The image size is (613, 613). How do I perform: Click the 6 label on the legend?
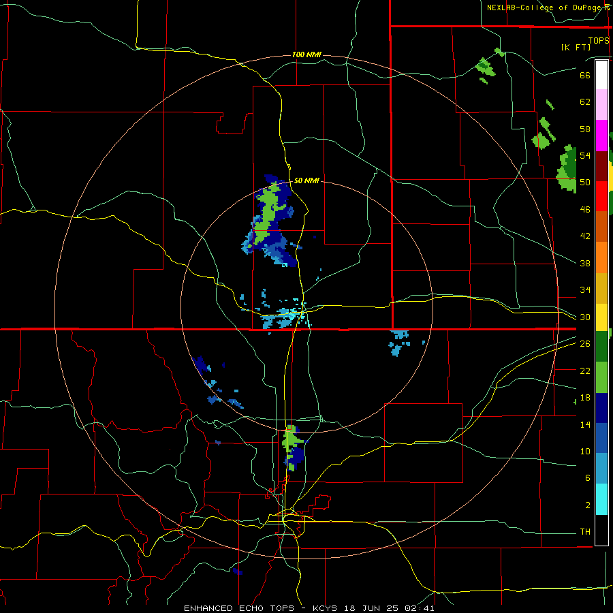coord(588,478)
